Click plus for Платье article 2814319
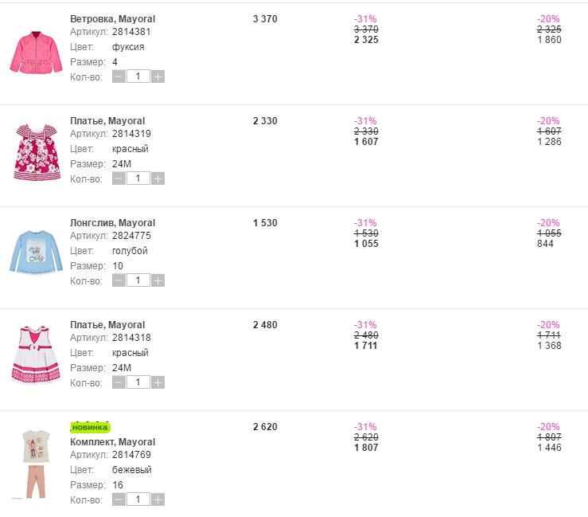588x517 pixels. tap(158, 178)
